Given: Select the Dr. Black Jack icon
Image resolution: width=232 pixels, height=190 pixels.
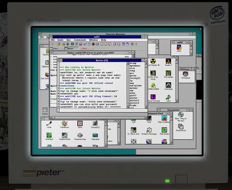Looking at the screenshot, I should (133, 131).
